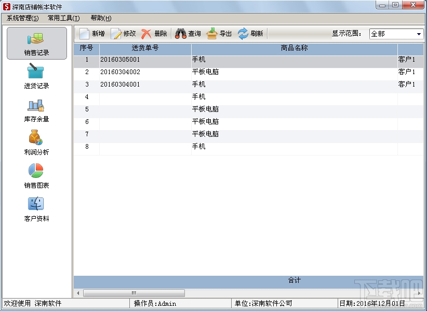Click the 欢迎使用 深南软件 status text
This screenshot has height=311, width=427.
click(x=33, y=303)
